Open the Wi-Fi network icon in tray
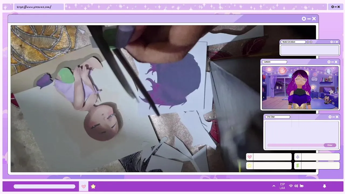This screenshot has height=194, width=345. 291,186
